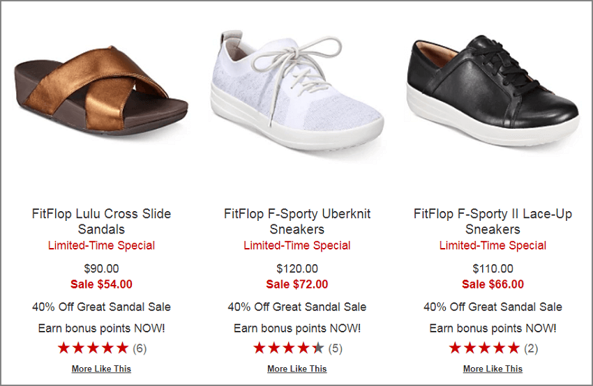View the (2) reviews count for Lace-Up
The height and width of the screenshot is (386, 593).
pyautogui.click(x=531, y=348)
